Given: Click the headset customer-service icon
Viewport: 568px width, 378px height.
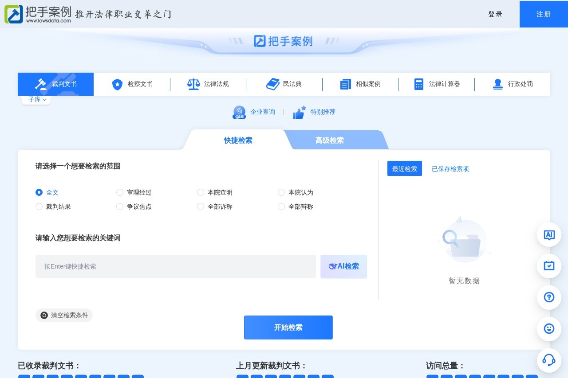Looking at the screenshot, I should (549, 360).
